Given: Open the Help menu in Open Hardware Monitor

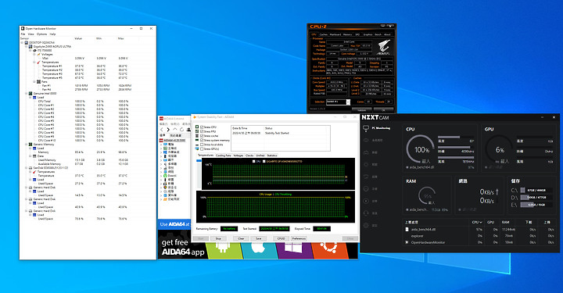Looking at the screenshot, I should coord(52,34).
